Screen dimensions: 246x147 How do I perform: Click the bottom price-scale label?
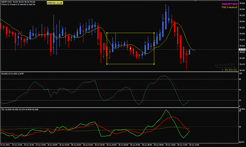click(x=242, y=71)
